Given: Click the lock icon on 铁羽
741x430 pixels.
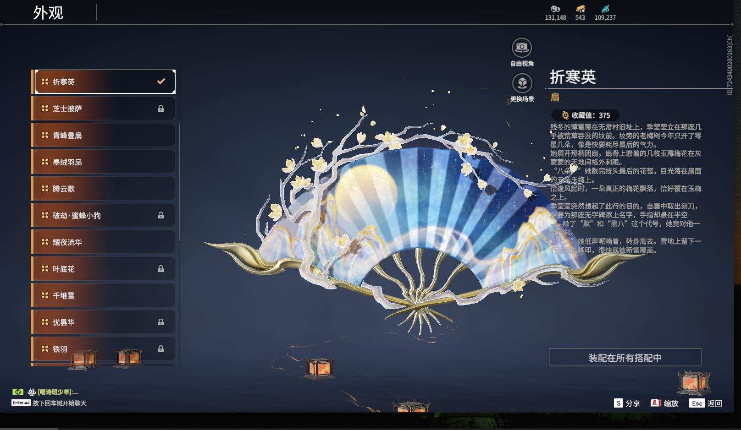Looking at the screenshot, I should coord(161,349).
